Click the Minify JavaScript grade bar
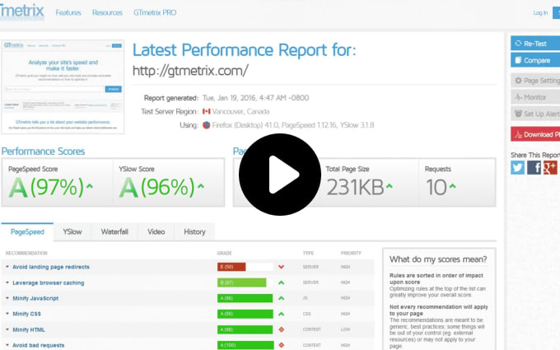Image resolution: width=560 pixels, height=350 pixels. tap(245, 298)
